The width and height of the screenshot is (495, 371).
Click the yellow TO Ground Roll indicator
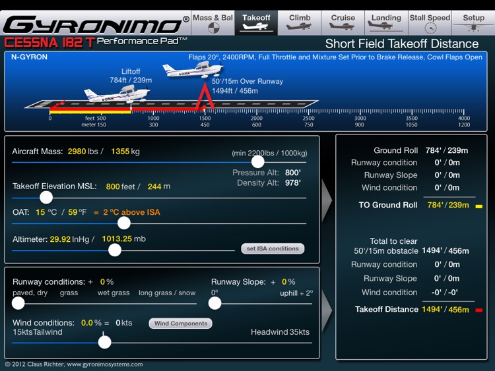(479, 206)
